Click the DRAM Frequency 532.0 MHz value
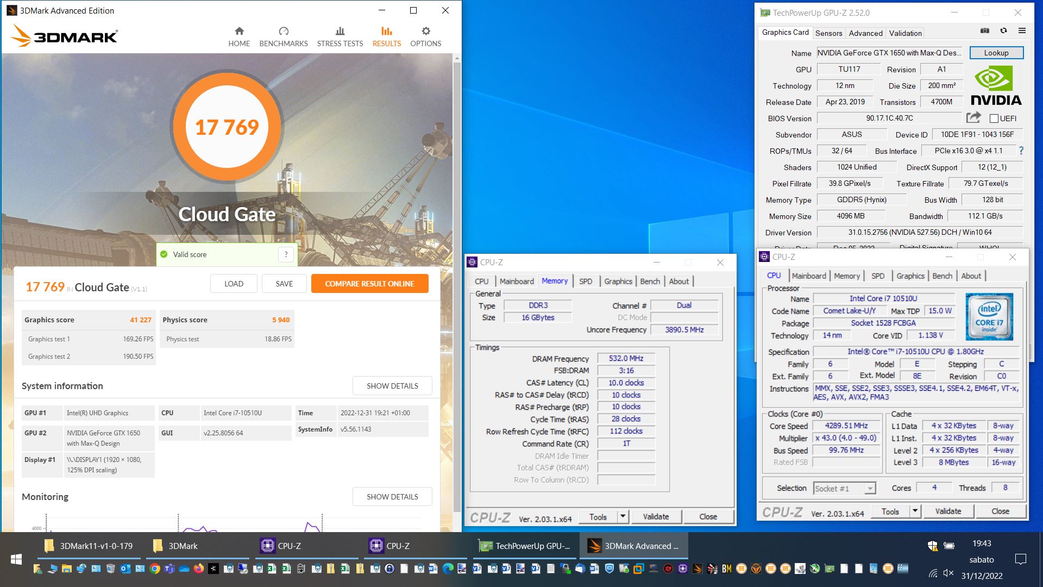This screenshot has height=587, width=1043. pos(626,358)
